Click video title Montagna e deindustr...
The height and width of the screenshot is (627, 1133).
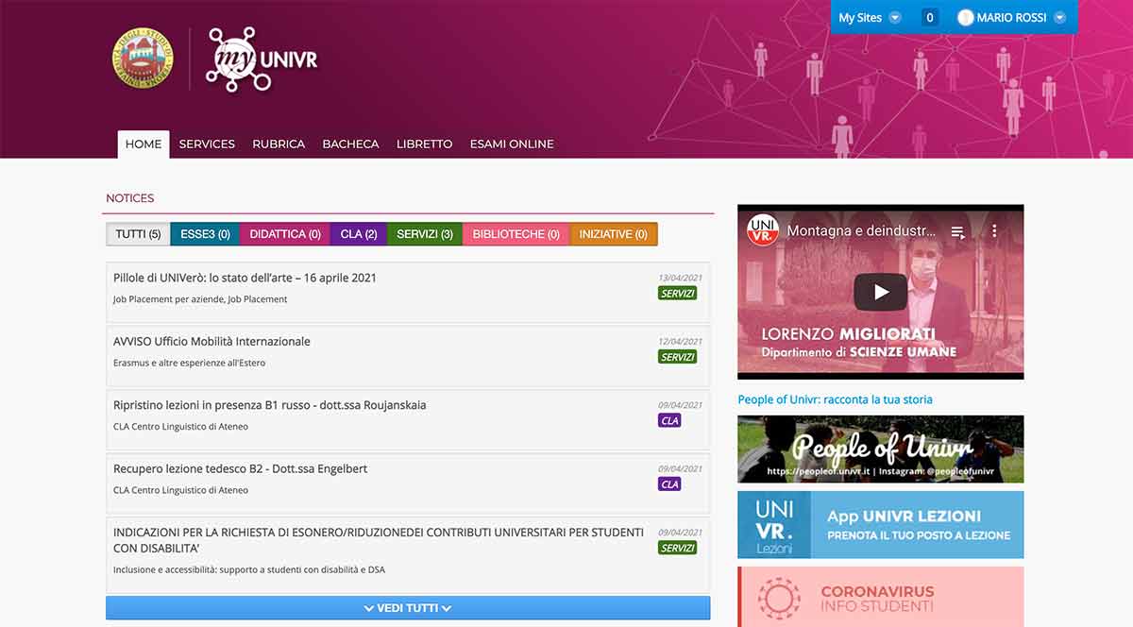pyautogui.click(x=861, y=231)
